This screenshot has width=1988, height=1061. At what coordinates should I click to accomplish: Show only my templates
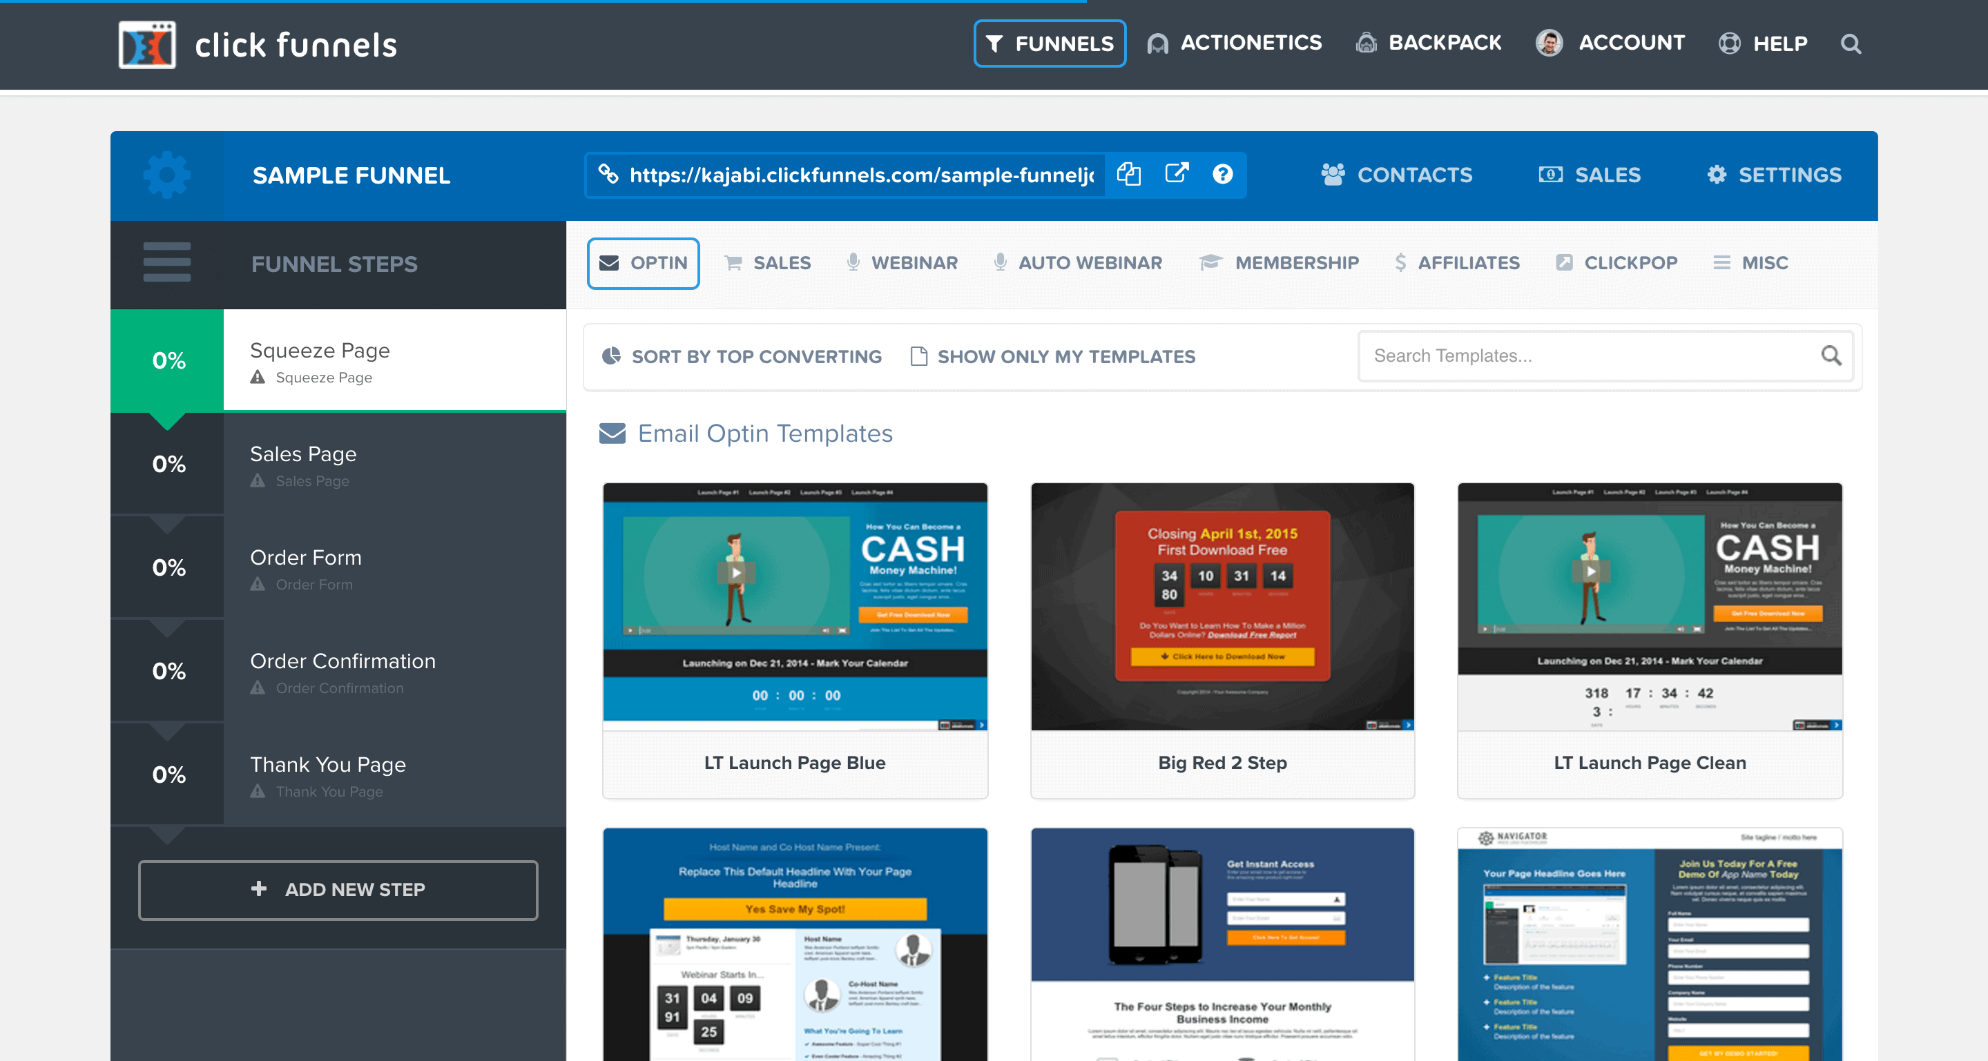[x=1052, y=356]
